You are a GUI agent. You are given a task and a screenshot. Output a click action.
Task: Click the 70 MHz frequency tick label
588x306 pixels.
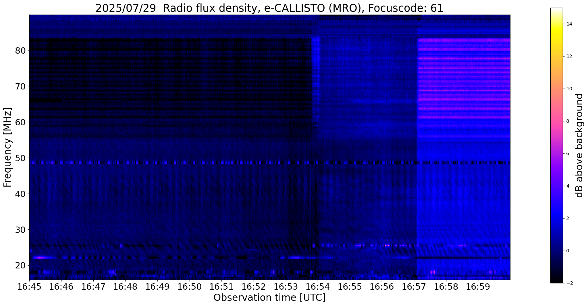click(x=20, y=87)
